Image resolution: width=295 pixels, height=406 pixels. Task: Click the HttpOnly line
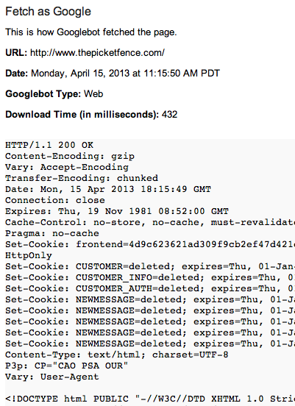[29, 255]
